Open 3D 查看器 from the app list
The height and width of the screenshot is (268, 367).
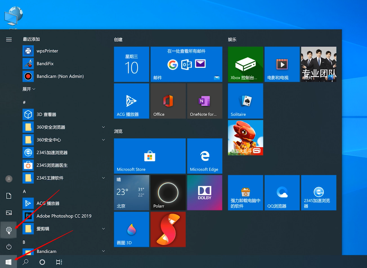pos(64,114)
